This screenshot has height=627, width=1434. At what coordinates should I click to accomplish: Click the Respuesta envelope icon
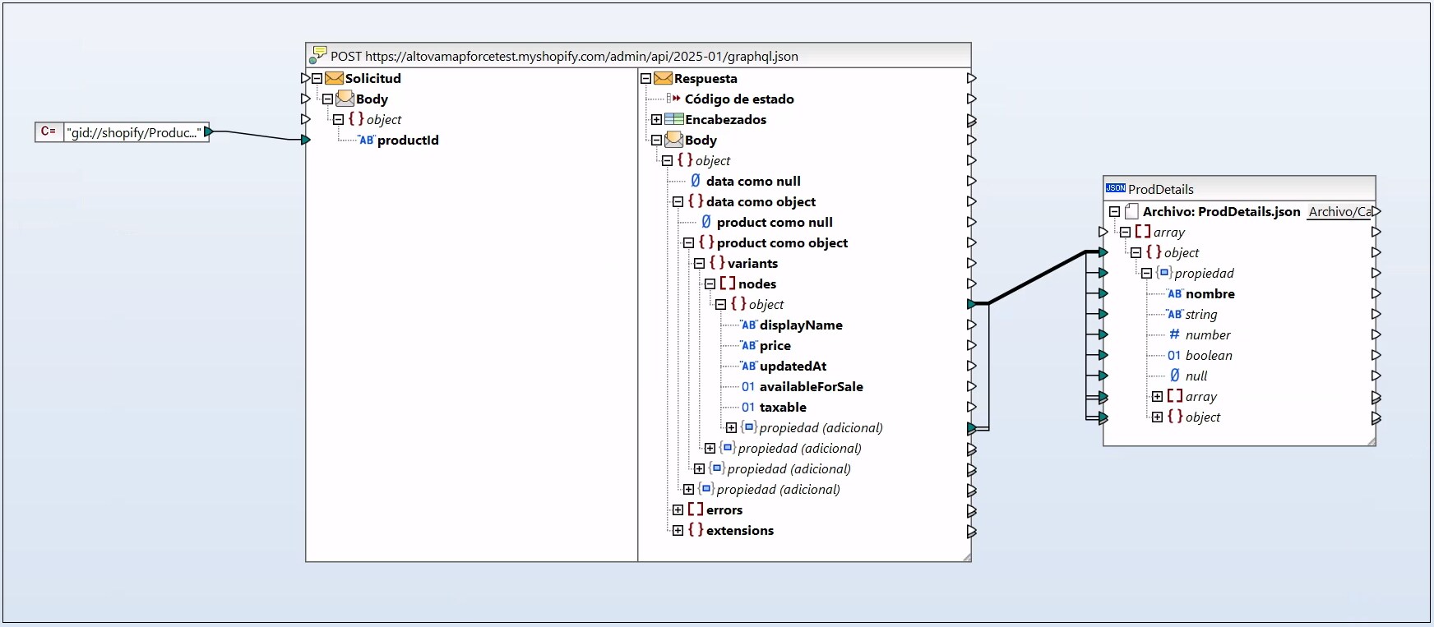663,78
